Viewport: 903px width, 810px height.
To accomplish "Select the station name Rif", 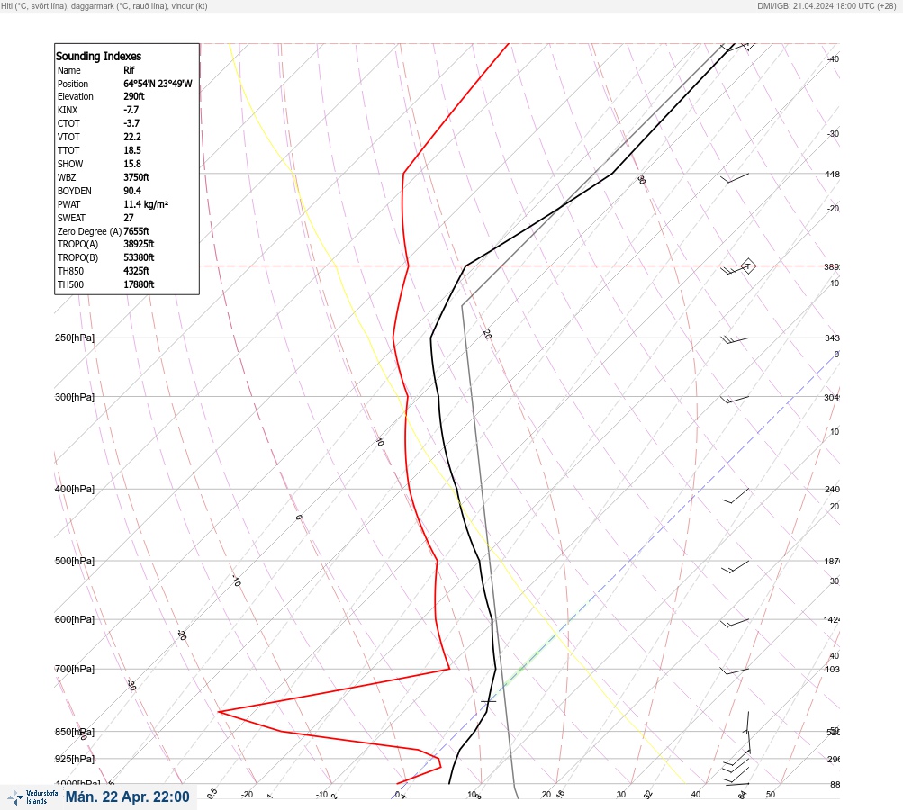I will (x=129, y=70).
